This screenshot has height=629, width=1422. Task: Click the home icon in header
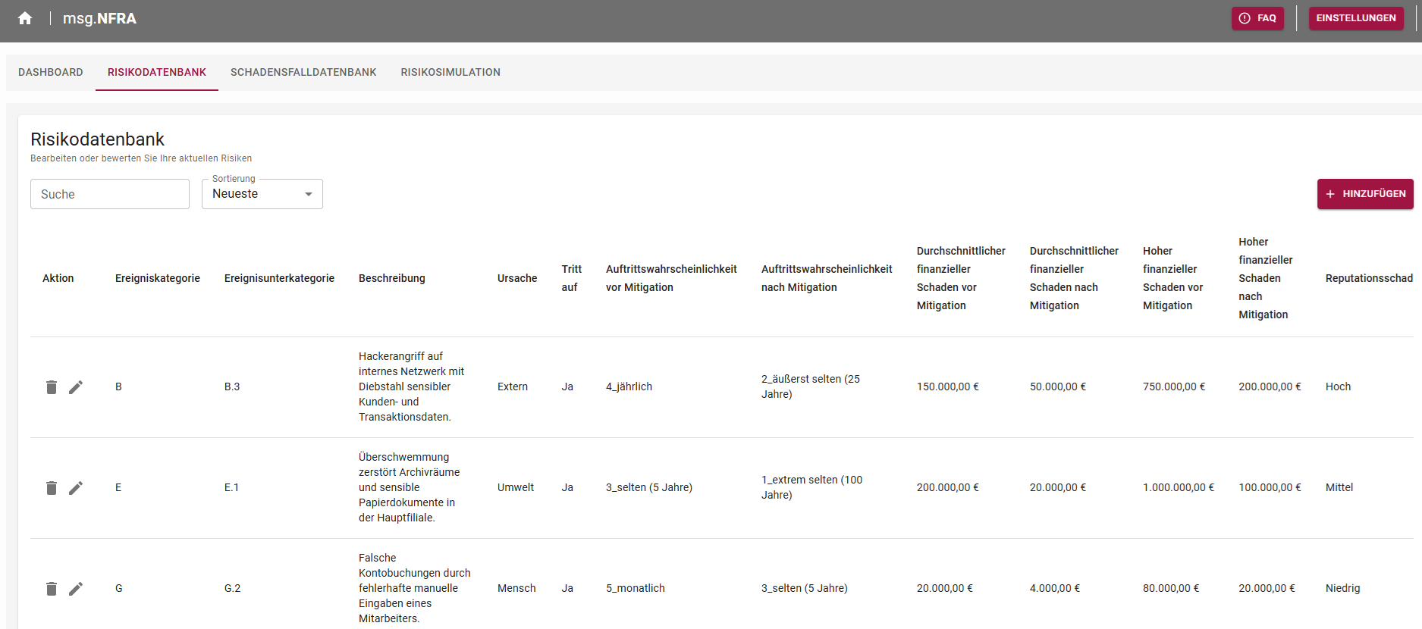coord(25,18)
